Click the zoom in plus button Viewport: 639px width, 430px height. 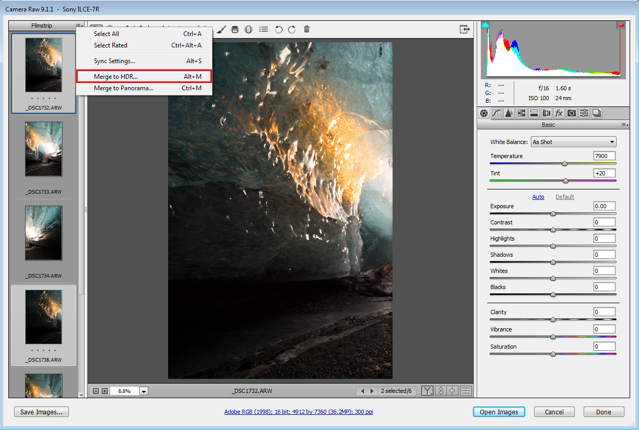pyautogui.click(x=104, y=391)
